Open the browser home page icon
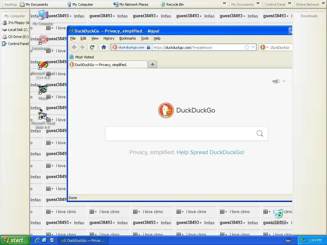Image resolution: width=327 pixels, height=245 pixels. click(x=104, y=47)
